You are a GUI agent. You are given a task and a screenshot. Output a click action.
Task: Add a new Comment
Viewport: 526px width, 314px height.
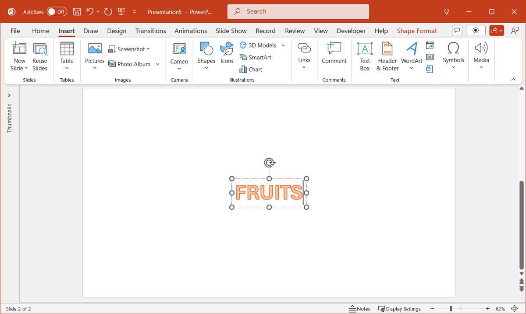point(334,53)
